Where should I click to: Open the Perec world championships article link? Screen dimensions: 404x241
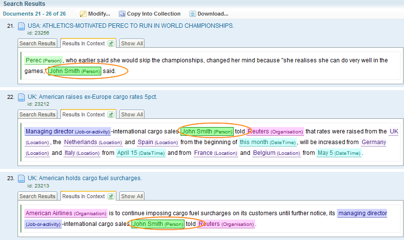pyautogui.click(x=130, y=25)
